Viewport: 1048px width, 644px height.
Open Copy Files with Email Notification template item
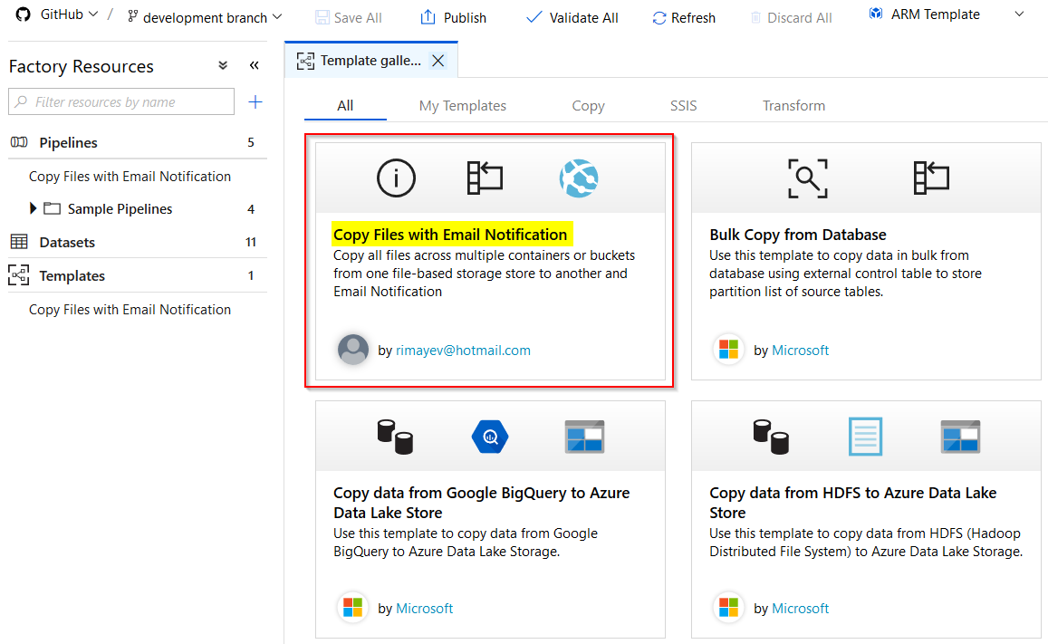(x=130, y=309)
